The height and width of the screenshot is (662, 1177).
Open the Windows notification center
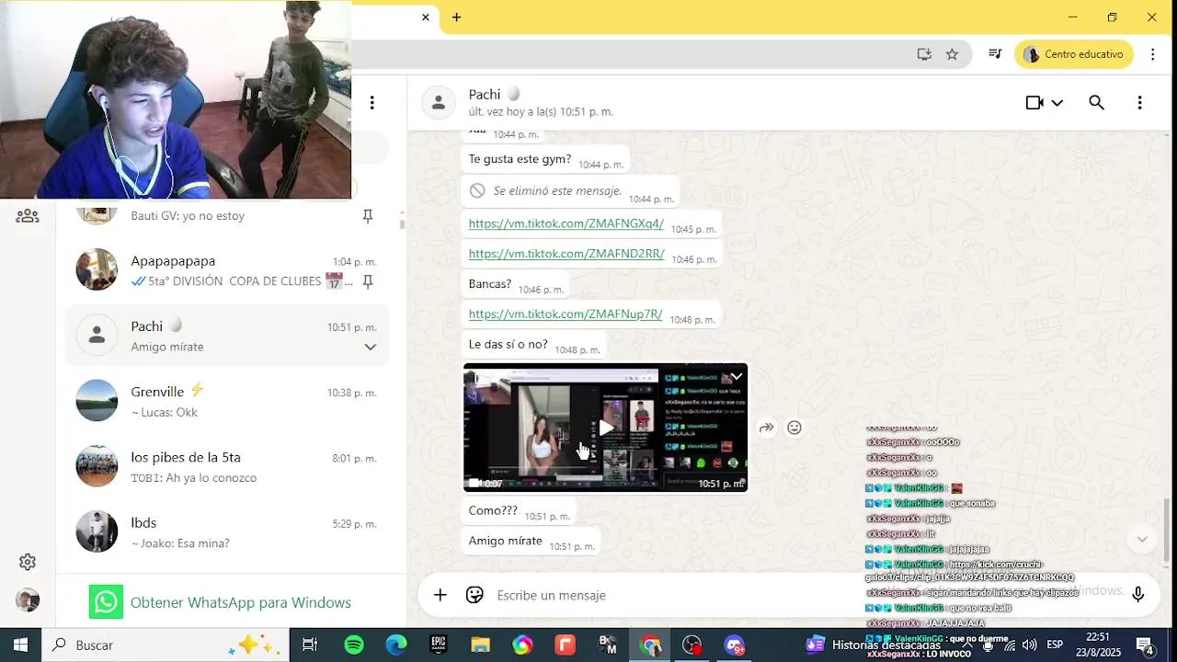pos(1145,645)
